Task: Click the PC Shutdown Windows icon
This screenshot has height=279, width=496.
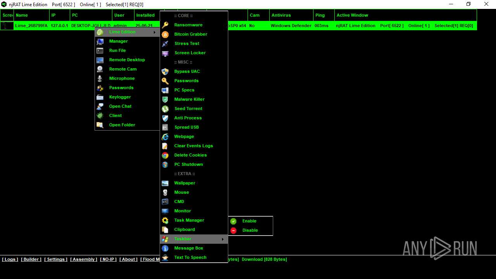Action: [x=165, y=164]
